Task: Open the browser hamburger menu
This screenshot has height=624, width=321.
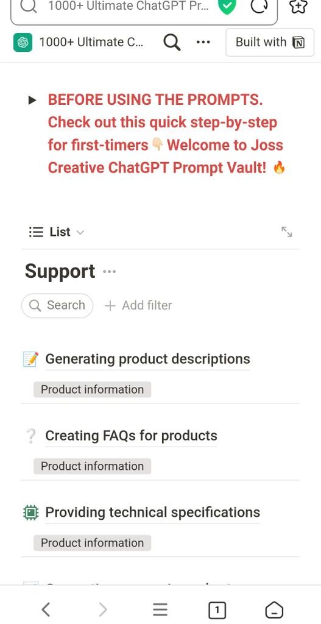Action: coord(160,609)
